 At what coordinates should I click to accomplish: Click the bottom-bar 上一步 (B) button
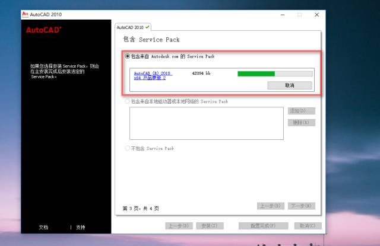coord(179,226)
